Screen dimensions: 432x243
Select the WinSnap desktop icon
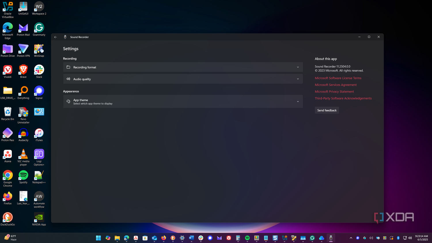(x=39, y=51)
